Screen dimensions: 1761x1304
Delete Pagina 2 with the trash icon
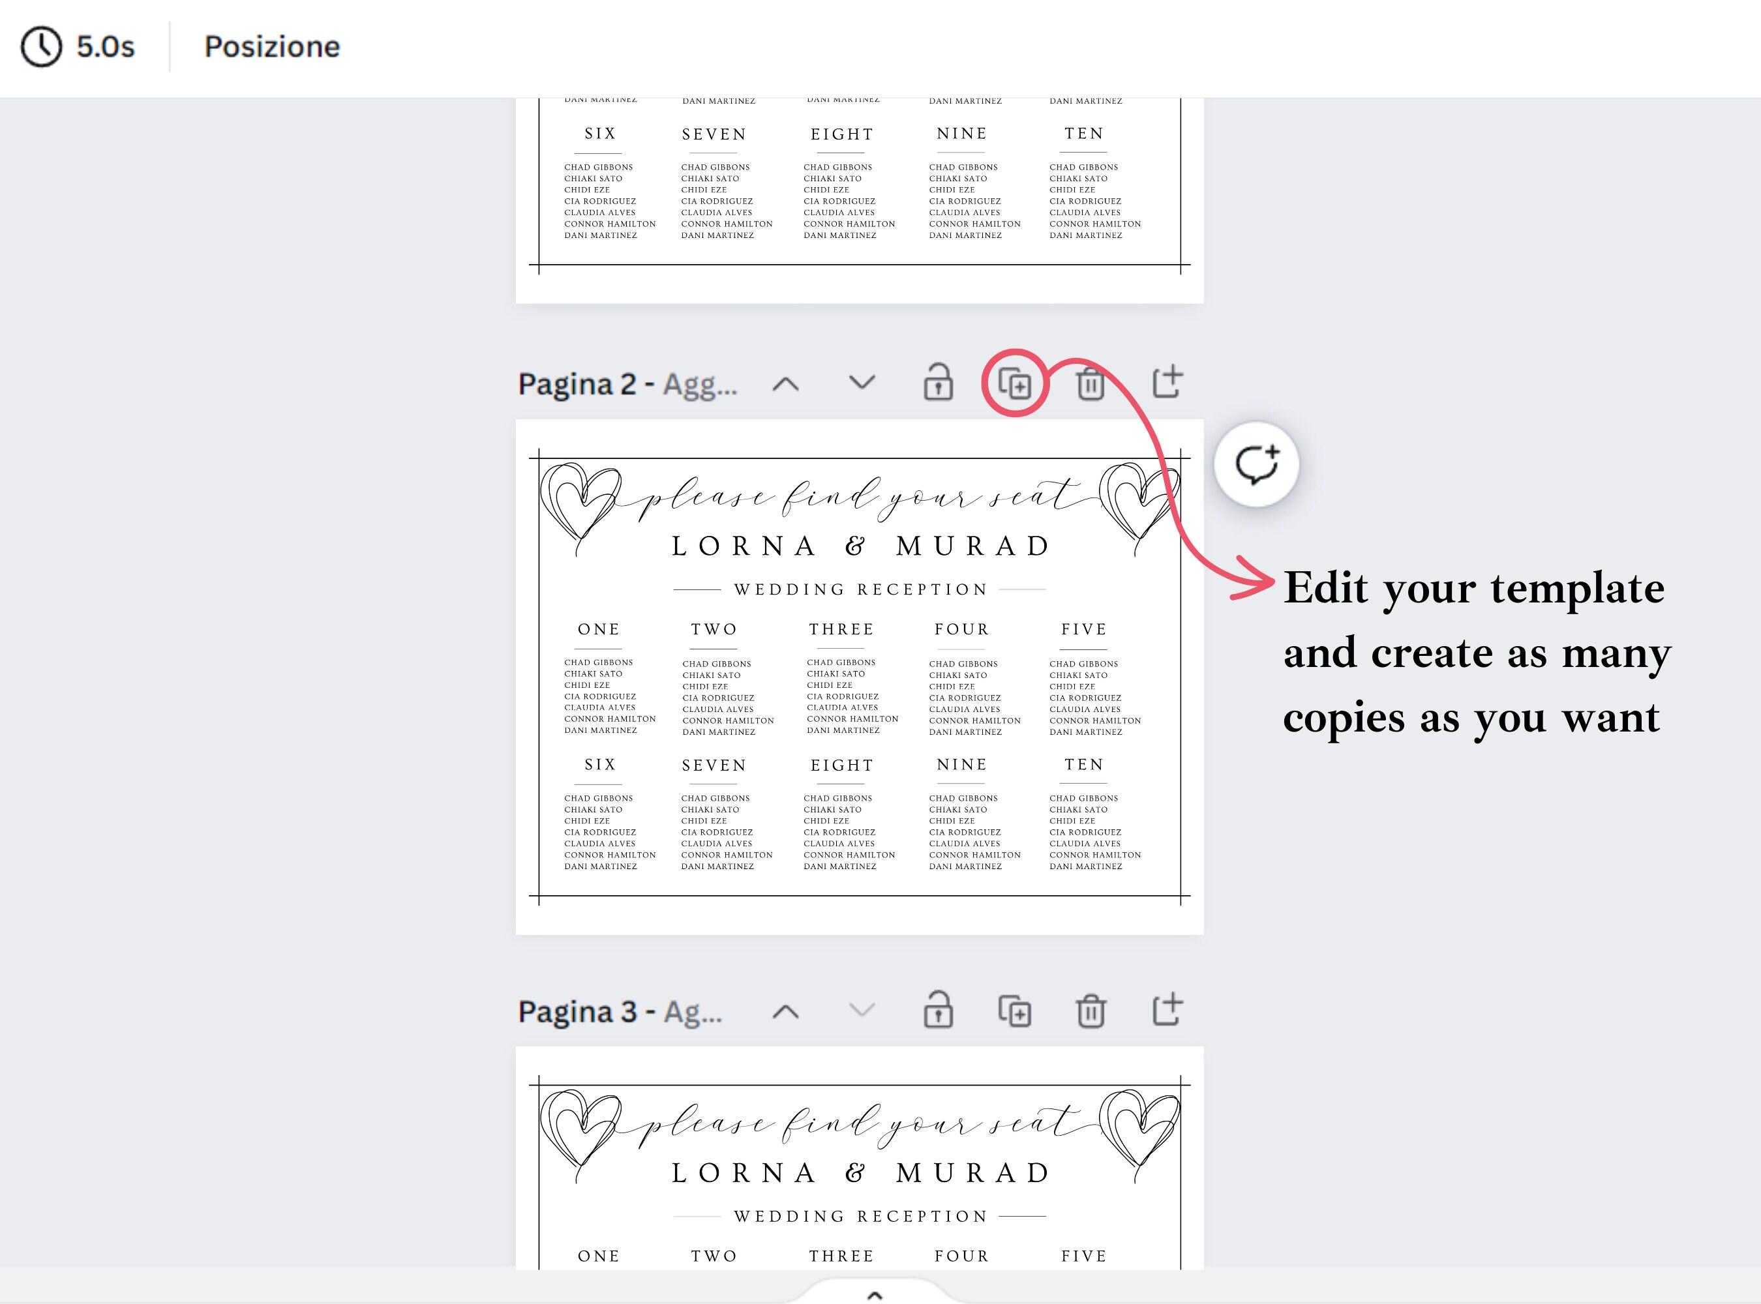click(x=1092, y=385)
